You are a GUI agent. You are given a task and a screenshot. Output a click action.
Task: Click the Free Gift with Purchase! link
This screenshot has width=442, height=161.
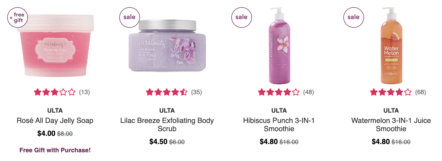click(x=55, y=150)
